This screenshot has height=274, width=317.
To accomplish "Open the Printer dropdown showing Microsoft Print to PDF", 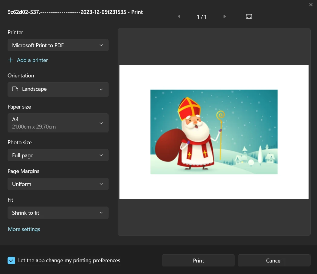I will pyautogui.click(x=58, y=45).
